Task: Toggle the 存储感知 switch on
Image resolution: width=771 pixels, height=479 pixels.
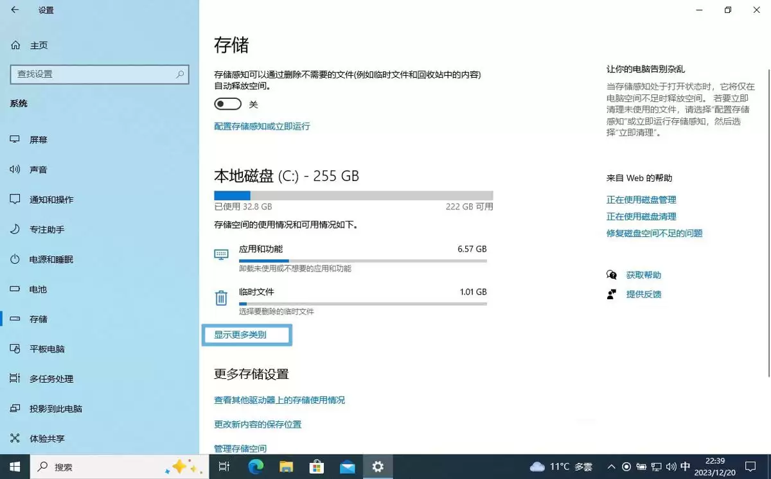Action: click(228, 104)
